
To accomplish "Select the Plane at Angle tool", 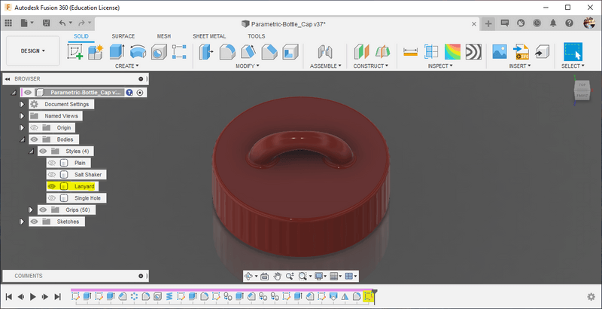I will coord(382,51).
